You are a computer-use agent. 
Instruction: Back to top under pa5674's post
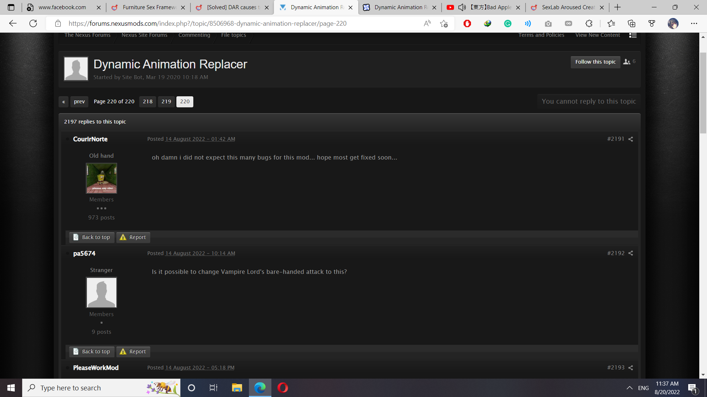(92, 352)
